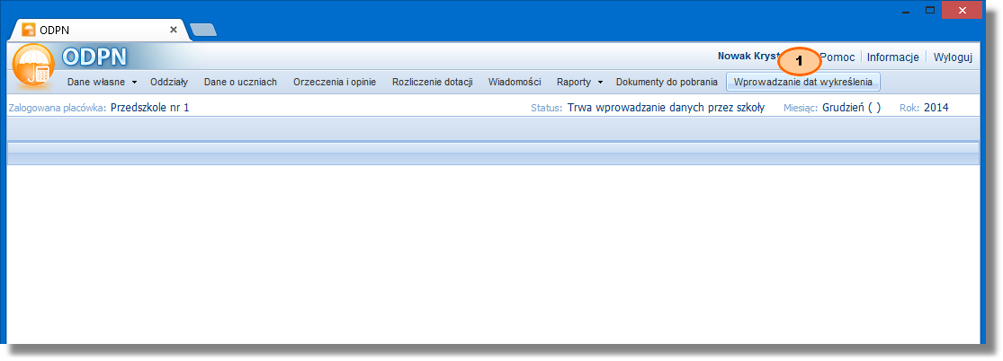Open Wiadomości messages section
Viewport: 1003px width, 361px height.
pyautogui.click(x=515, y=82)
